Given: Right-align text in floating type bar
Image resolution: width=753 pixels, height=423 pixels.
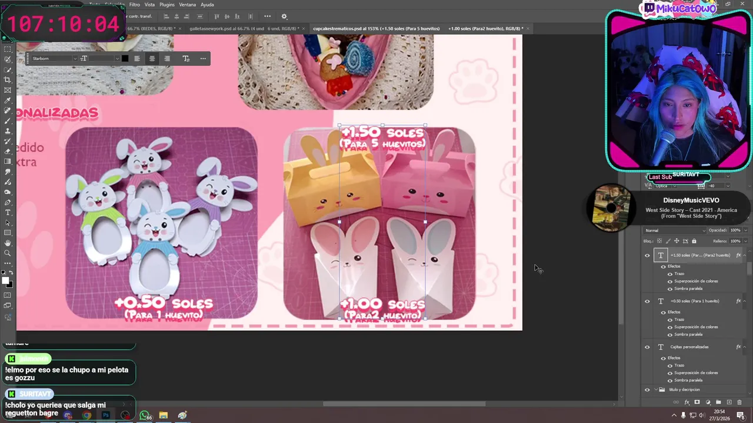Looking at the screenshot, I should point(167,58).
